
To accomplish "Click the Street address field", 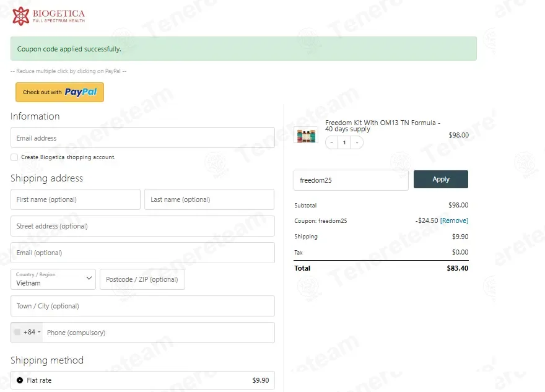I will click(x=142, y=226).
